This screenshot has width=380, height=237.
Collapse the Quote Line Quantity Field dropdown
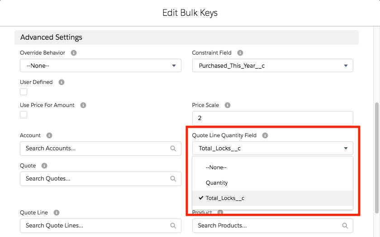click(x=272, y=148)
